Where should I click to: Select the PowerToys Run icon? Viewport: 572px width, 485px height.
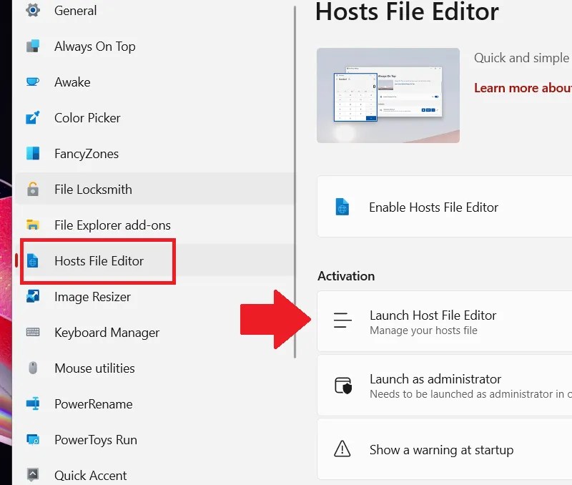pyautogui.click(x=31, y=439)
